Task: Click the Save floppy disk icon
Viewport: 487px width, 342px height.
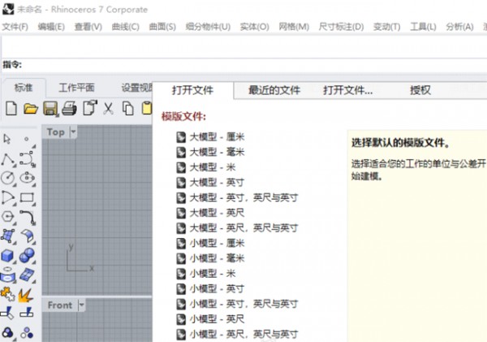Action: (50, 109)
